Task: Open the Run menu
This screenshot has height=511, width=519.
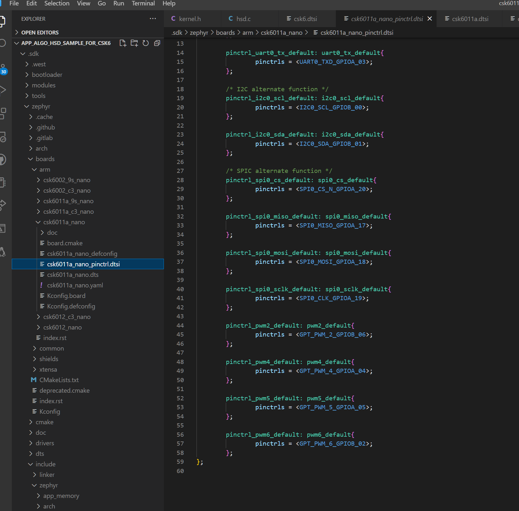Action: 119,4
